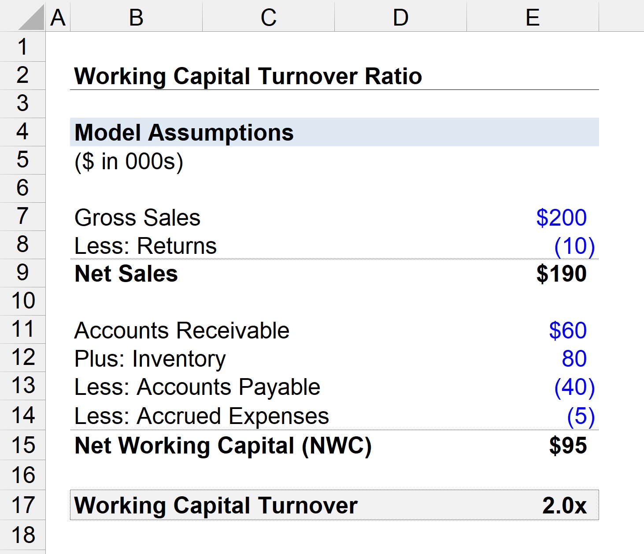Viewport: 644px width, 554px height.
Task: Select row 7 header
Action: 22,217
